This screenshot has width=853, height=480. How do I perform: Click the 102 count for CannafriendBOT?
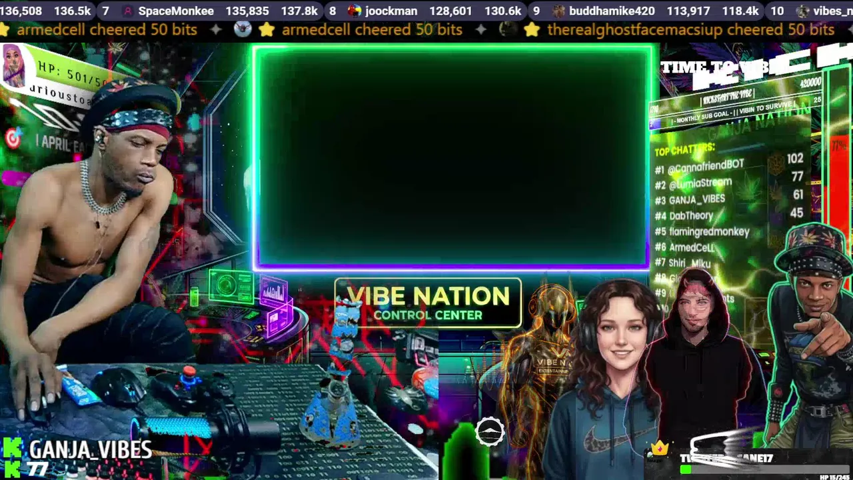point(794,159)
